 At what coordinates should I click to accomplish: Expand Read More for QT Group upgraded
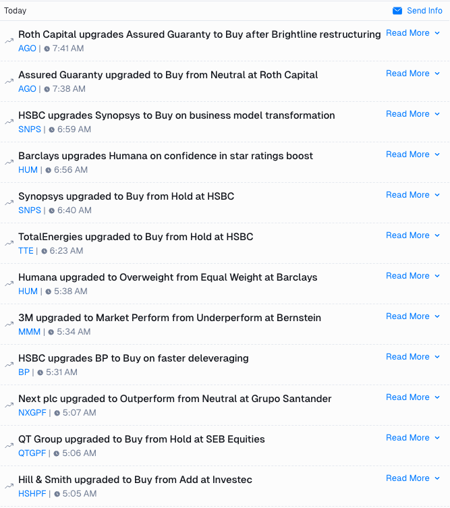(413, 438)
